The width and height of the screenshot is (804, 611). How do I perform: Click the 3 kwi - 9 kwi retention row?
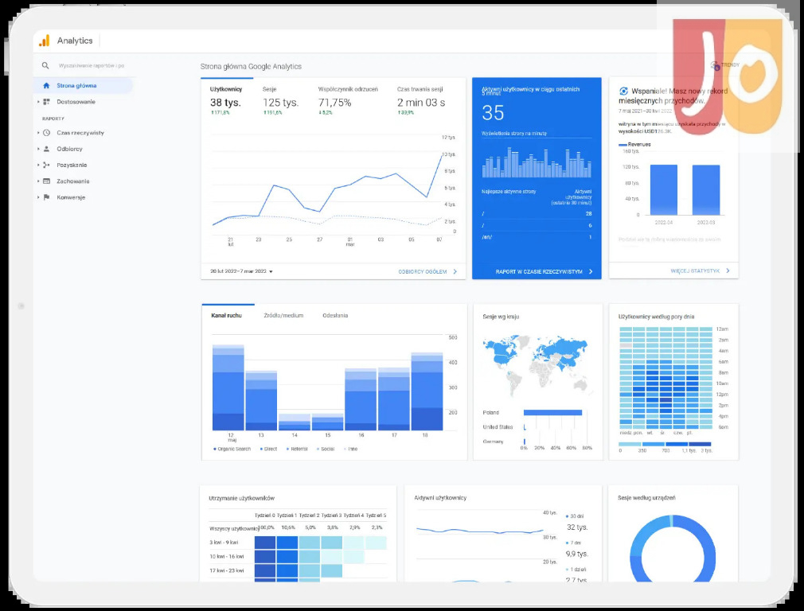(x=298, y=543)
